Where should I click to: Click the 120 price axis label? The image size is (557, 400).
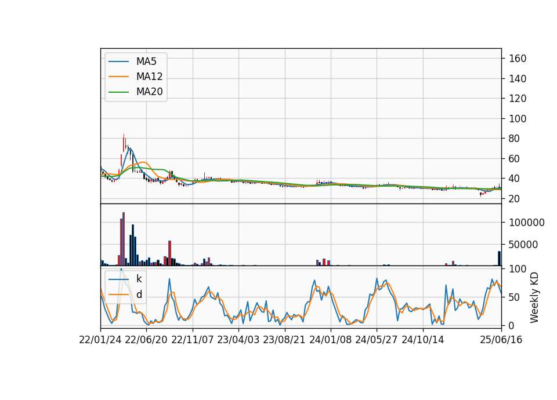pyautogui.click(x=518, y=99)
